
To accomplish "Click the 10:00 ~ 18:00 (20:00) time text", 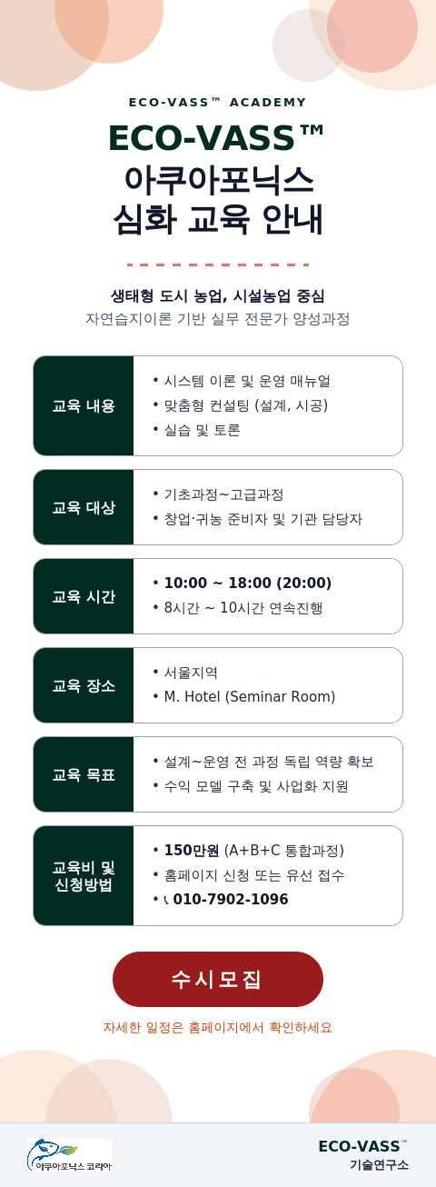I will 248,584.
